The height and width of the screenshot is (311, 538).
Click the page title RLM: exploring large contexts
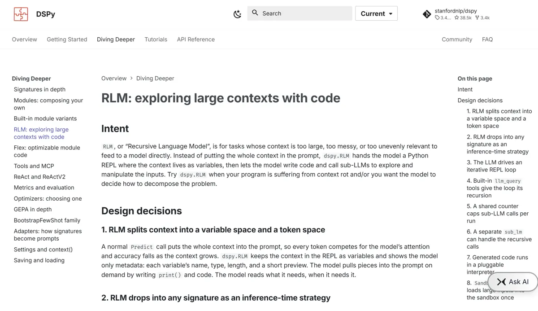tap(221, 98)
